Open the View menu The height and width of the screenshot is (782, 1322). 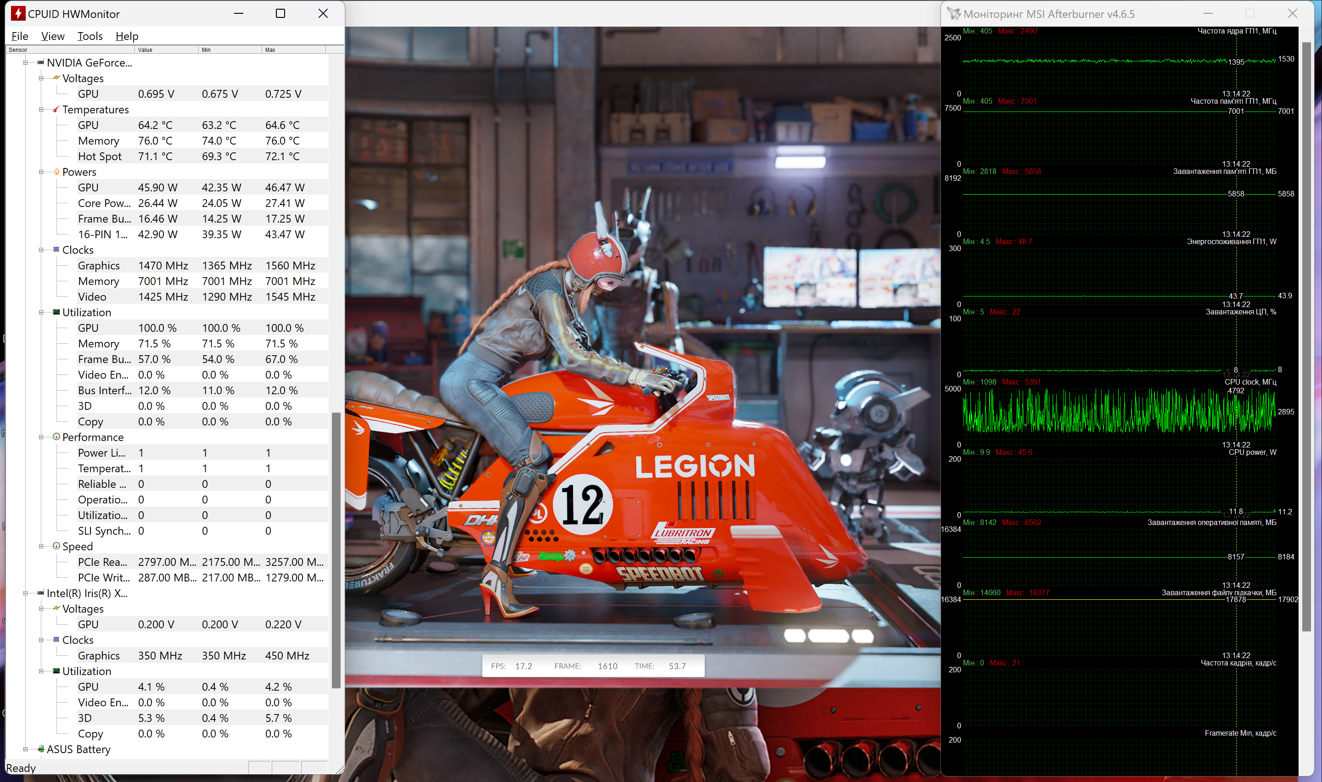pyautogui.click(x=53, y=36)
